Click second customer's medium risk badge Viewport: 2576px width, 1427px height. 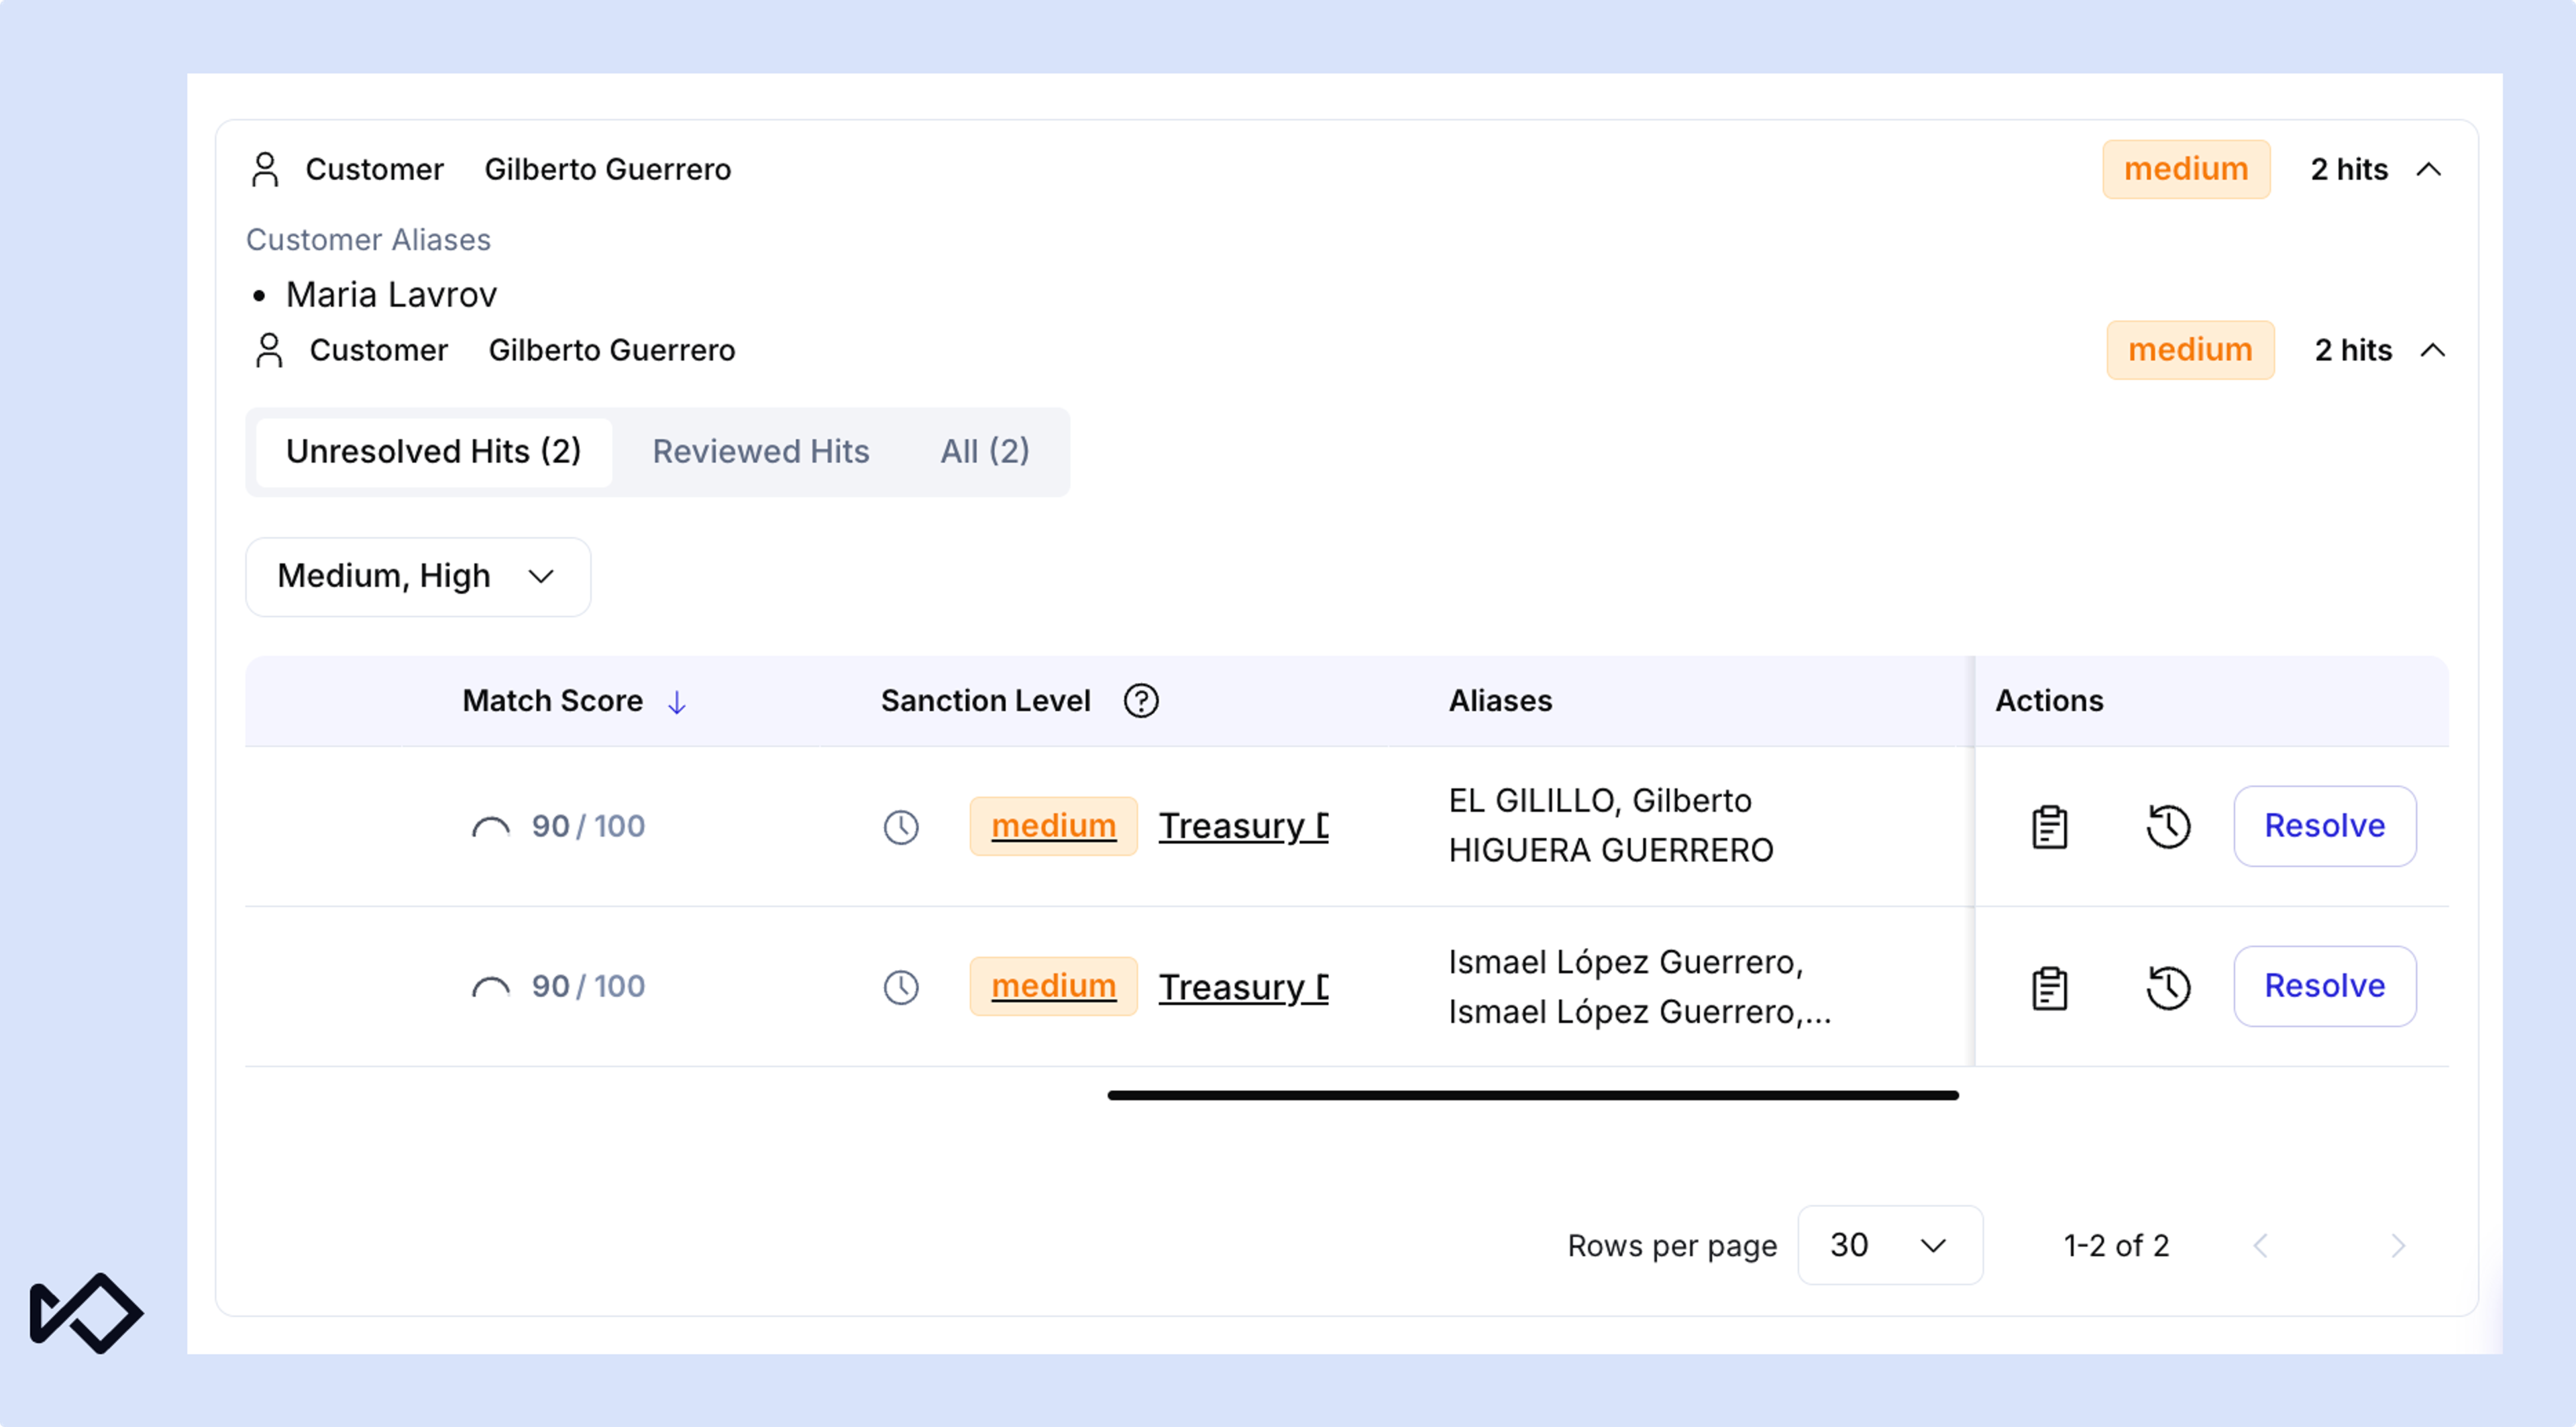coord(2190,350)
